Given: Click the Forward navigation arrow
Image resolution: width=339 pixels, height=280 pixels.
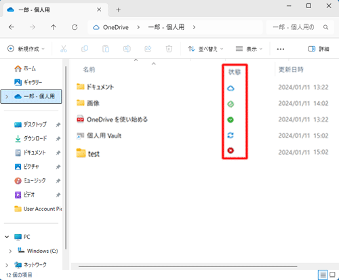Looking at the screenshot, I should (33, 27).
